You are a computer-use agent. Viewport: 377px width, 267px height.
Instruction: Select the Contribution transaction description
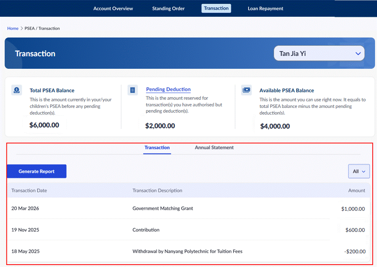(146, 230)
